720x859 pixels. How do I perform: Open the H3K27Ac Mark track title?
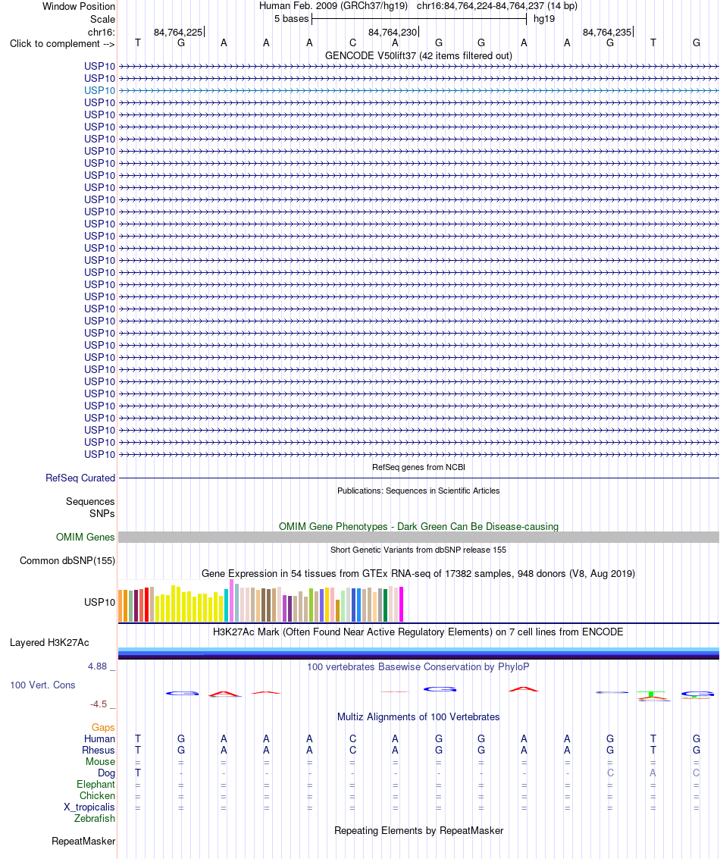click(x=418, y=632)
